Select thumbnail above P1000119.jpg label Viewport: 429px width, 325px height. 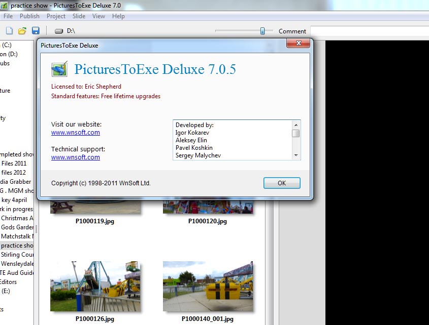(x=95, y=207)
